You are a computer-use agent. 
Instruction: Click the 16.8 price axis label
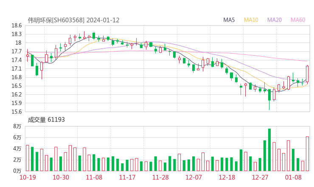17,77
